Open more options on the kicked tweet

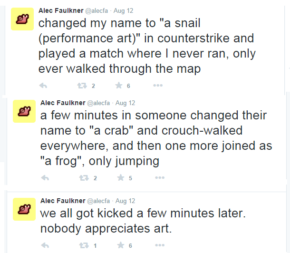pyautogui.click(x=158, y=245)
